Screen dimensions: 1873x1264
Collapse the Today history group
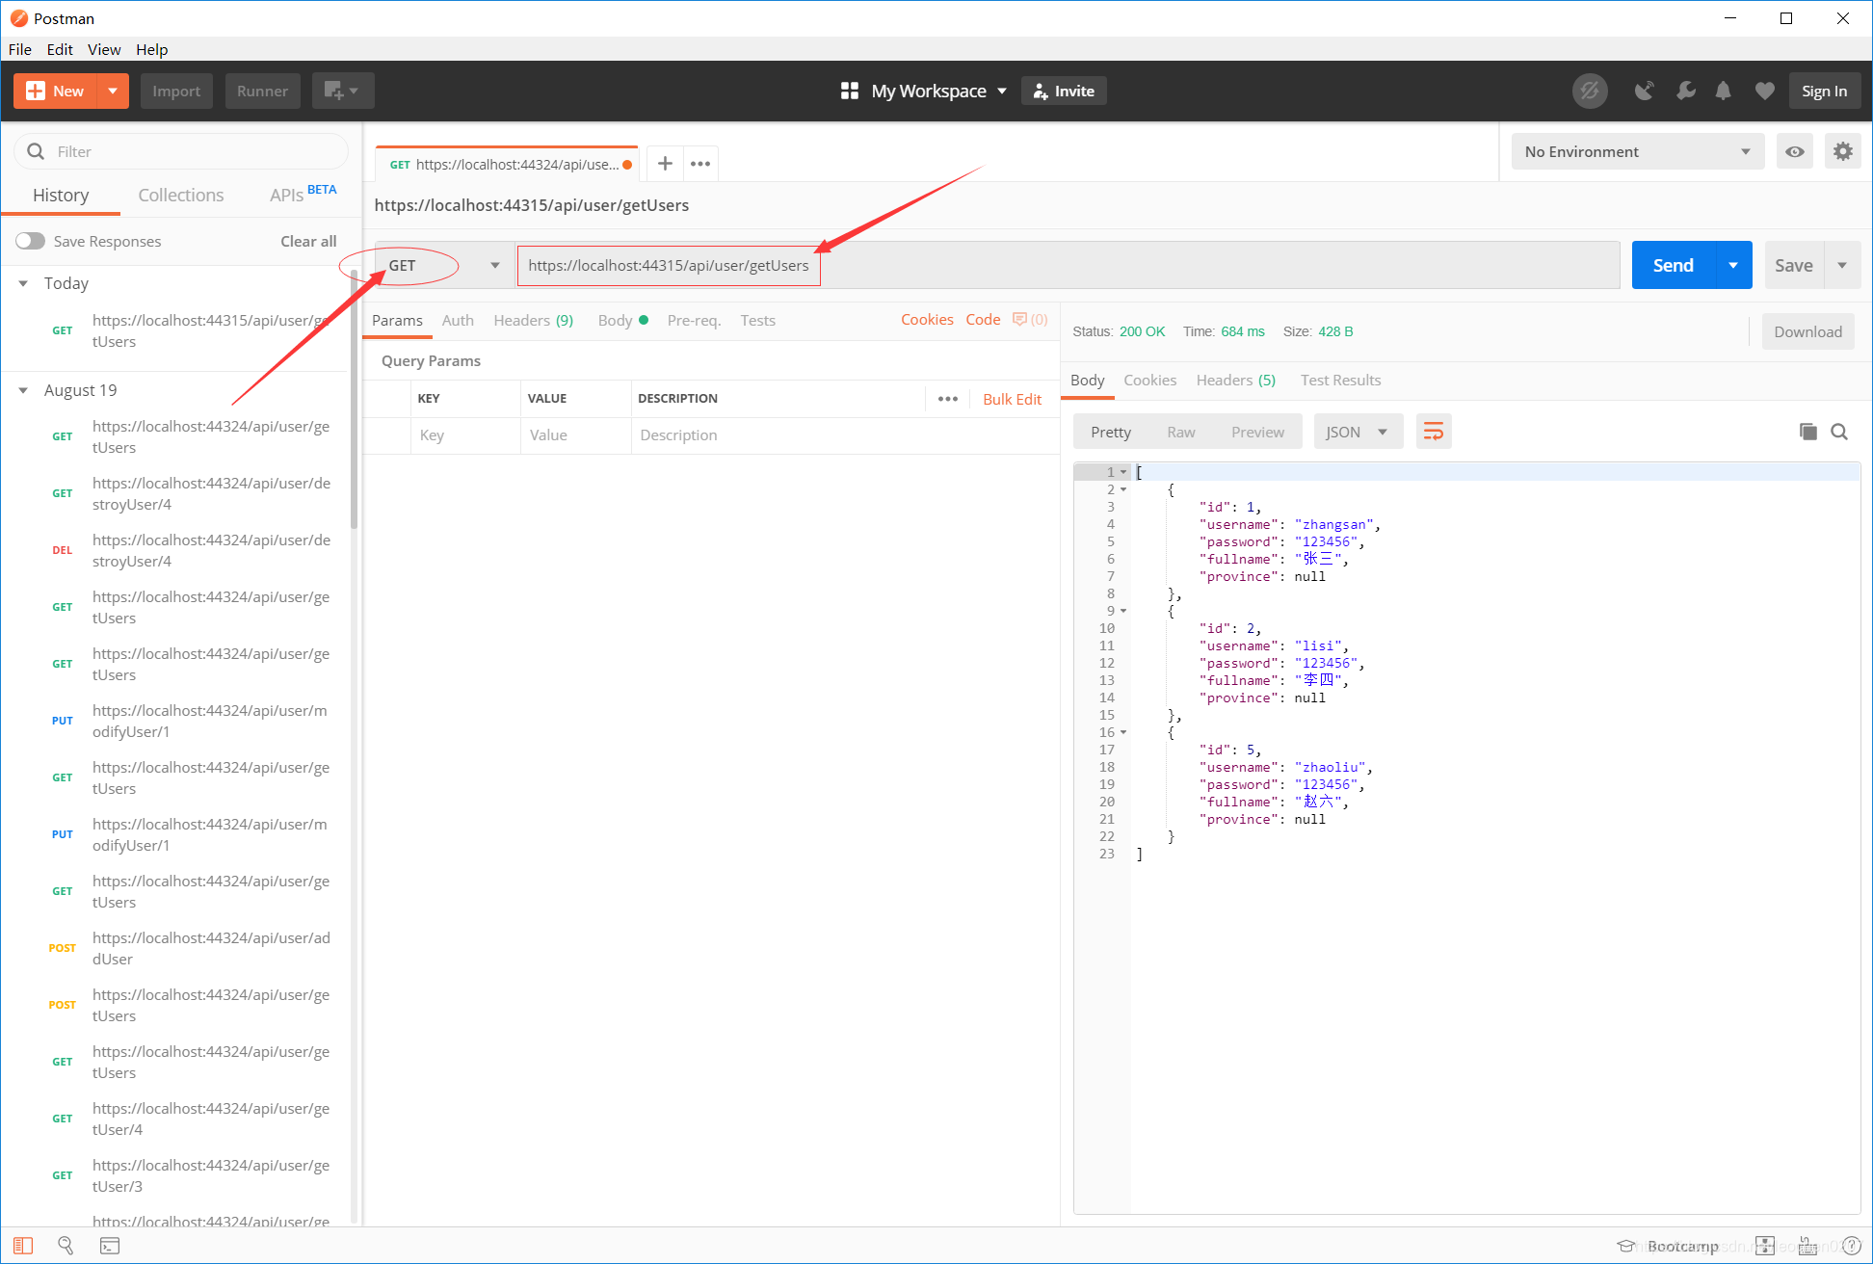pyautogui.click(x=23, y=283)
